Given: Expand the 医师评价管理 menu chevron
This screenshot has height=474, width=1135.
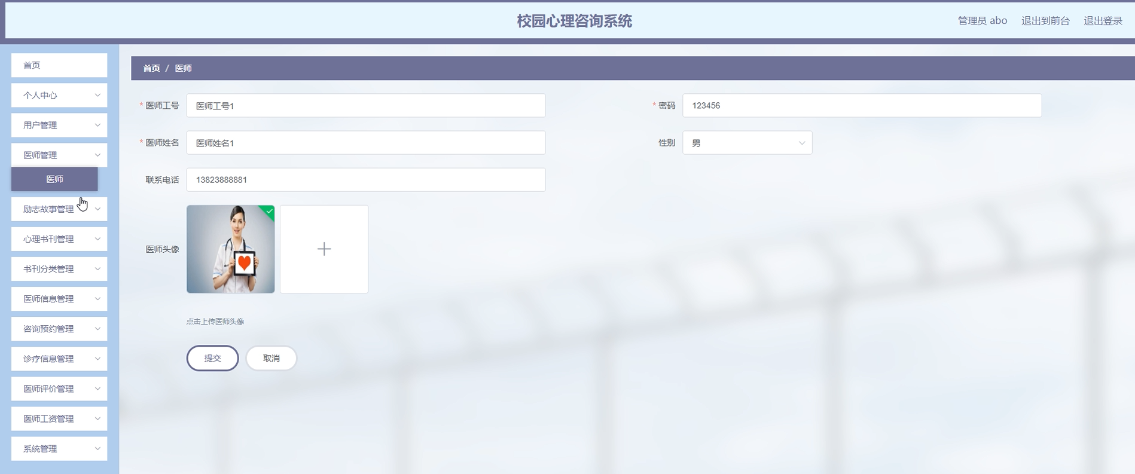Looking at the screenshot, I should pyautogui.click(x=97, y=389).
